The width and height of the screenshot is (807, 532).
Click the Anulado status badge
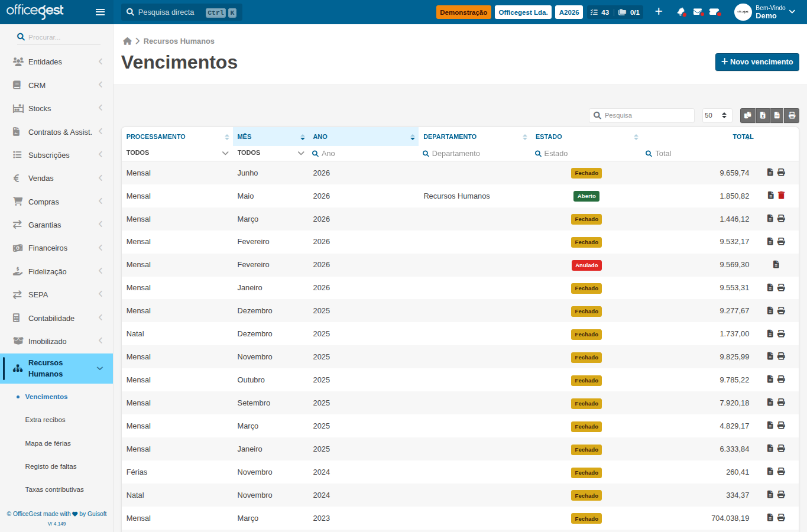[586, 265]
